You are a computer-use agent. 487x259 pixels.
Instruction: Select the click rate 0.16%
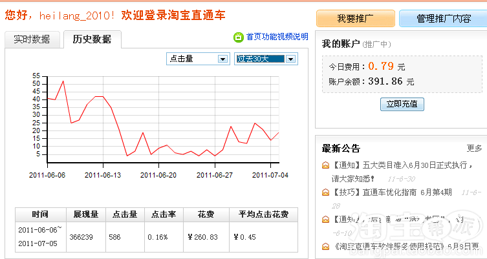pos(158,237)
